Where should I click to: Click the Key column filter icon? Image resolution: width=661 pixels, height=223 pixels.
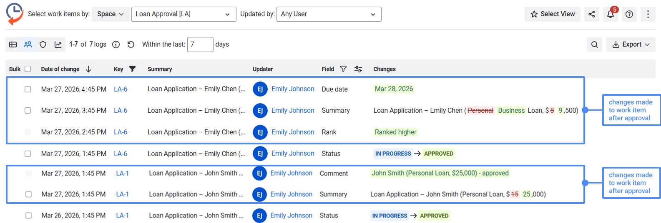point(132,69)
